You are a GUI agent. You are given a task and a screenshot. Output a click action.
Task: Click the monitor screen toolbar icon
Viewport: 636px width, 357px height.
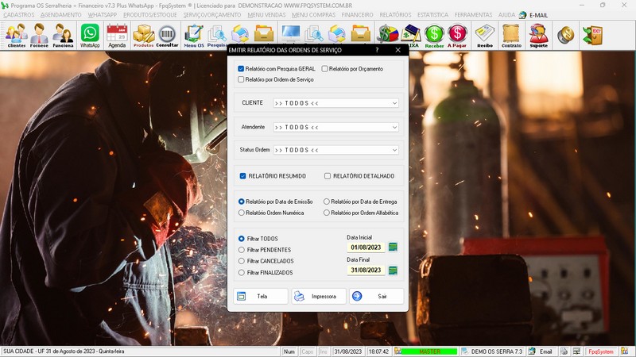291,33
